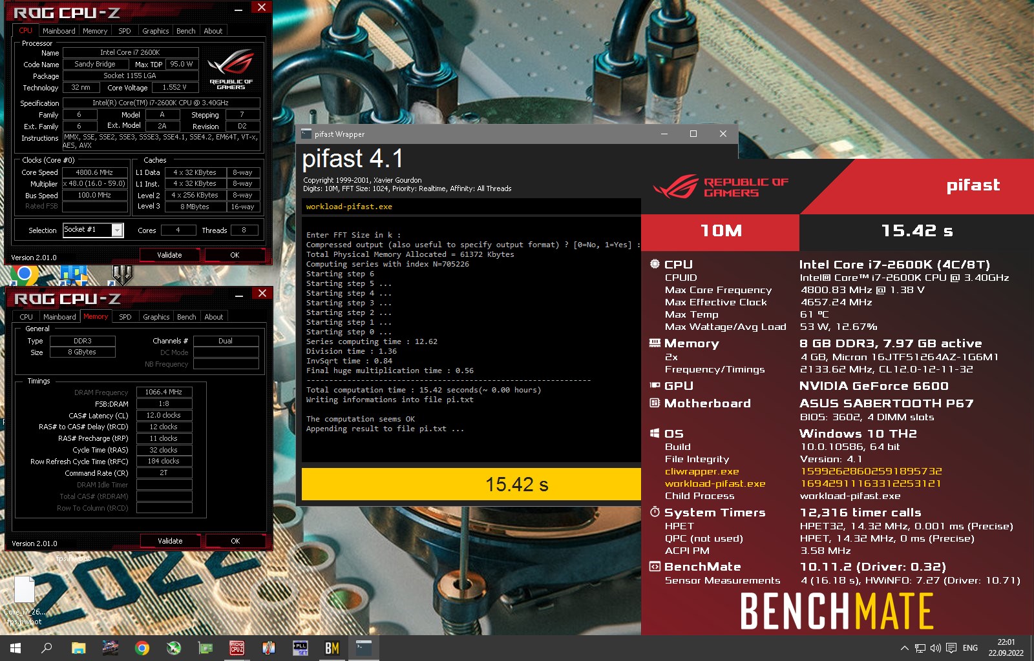
Task: Open the Socket #1 selection dropdown
Action: tap(93, 230)
